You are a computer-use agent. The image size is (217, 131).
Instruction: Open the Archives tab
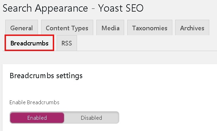click(192, 27)
